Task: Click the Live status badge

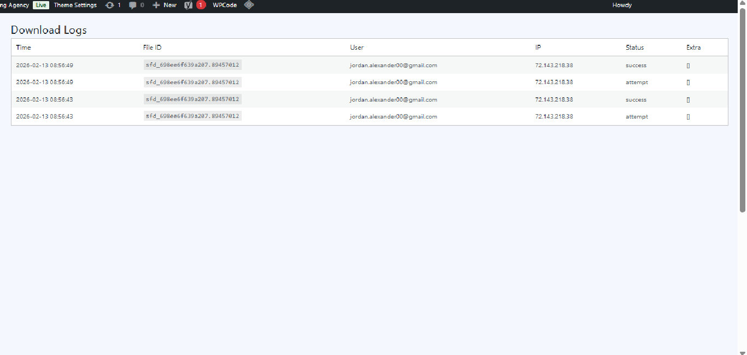Action: click(x=41, y=5)
